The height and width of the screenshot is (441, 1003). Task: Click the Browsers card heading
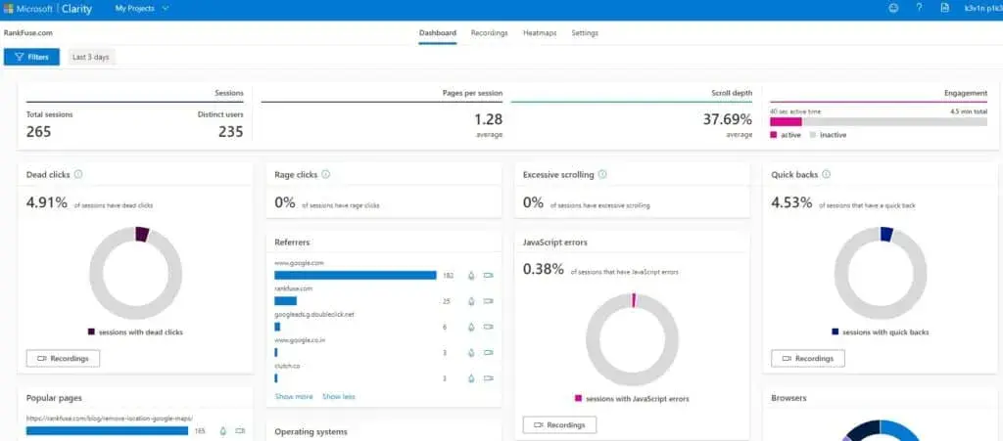[x=788, y=398]
